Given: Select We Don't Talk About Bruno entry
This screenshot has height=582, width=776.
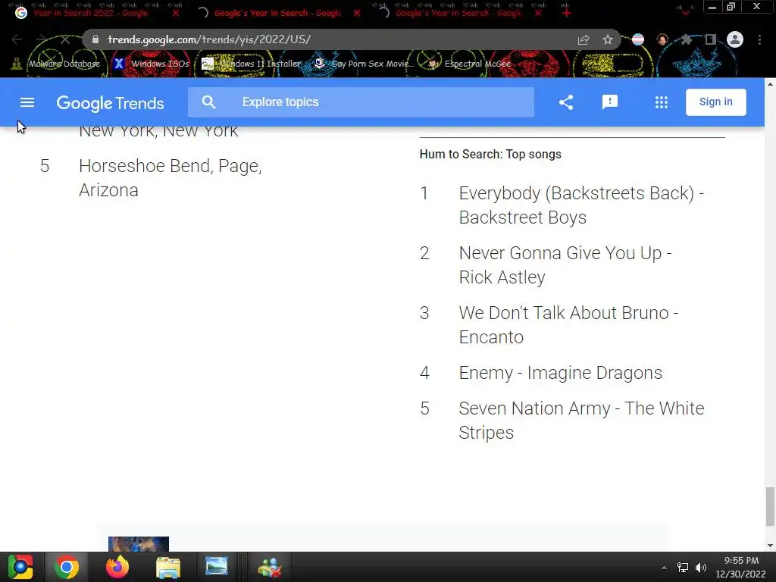Looking at the screenshot, I should tap(568, 324).
